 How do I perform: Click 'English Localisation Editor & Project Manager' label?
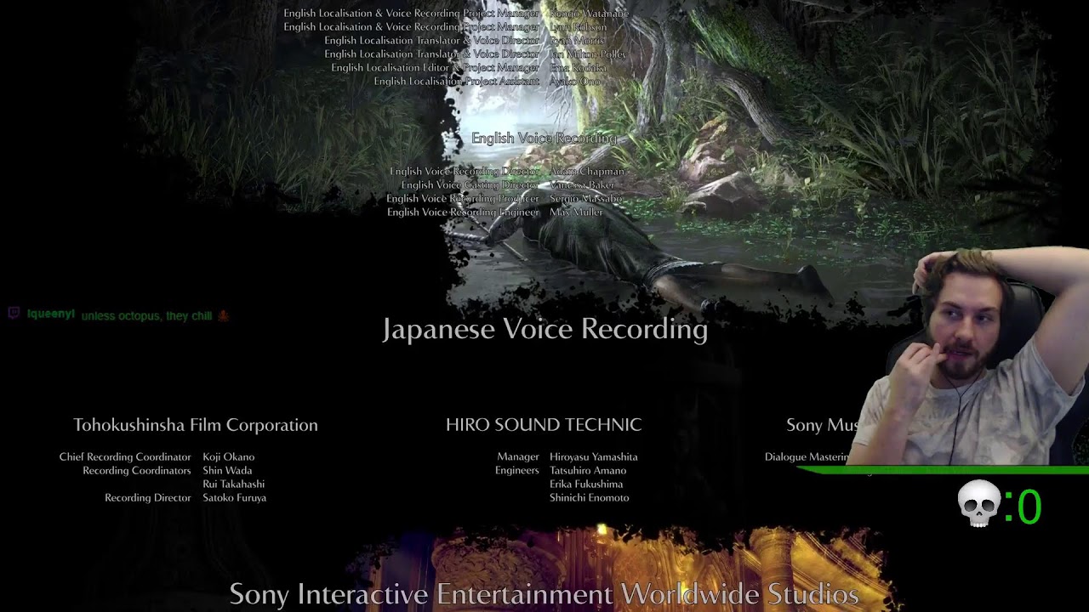click(x=436, y=68)
